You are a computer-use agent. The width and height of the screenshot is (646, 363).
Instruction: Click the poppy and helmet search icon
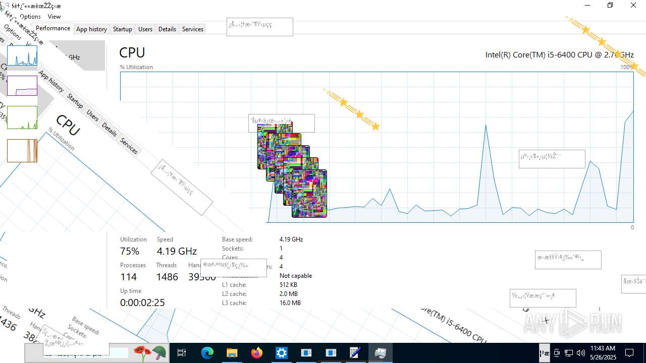(x=149, y=353)
